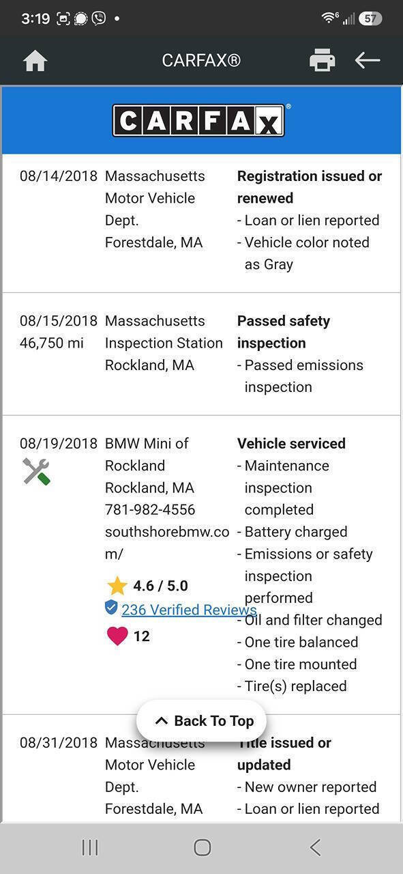This screenshot has height=874, width=403.
Task: Tap the Android home navigation button
Action: tap(202, 847)
